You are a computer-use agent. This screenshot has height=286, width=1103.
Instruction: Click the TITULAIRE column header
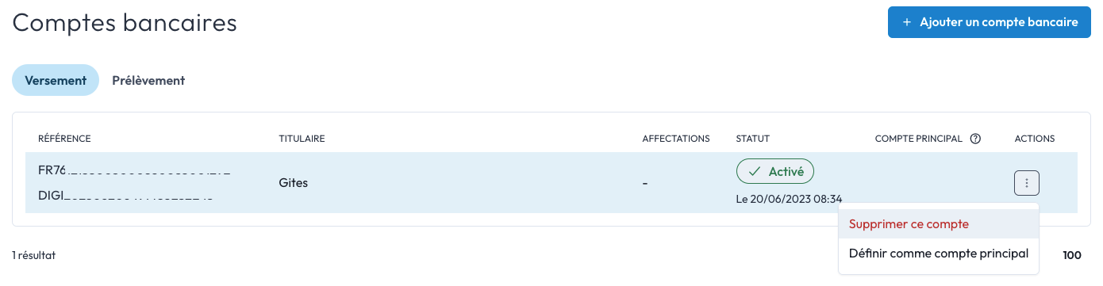coord(302,139)
